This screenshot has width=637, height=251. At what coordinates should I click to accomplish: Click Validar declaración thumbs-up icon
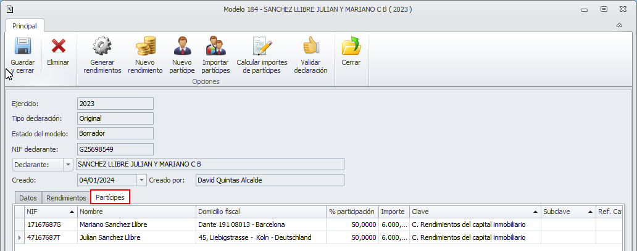[x=310, y=46]
